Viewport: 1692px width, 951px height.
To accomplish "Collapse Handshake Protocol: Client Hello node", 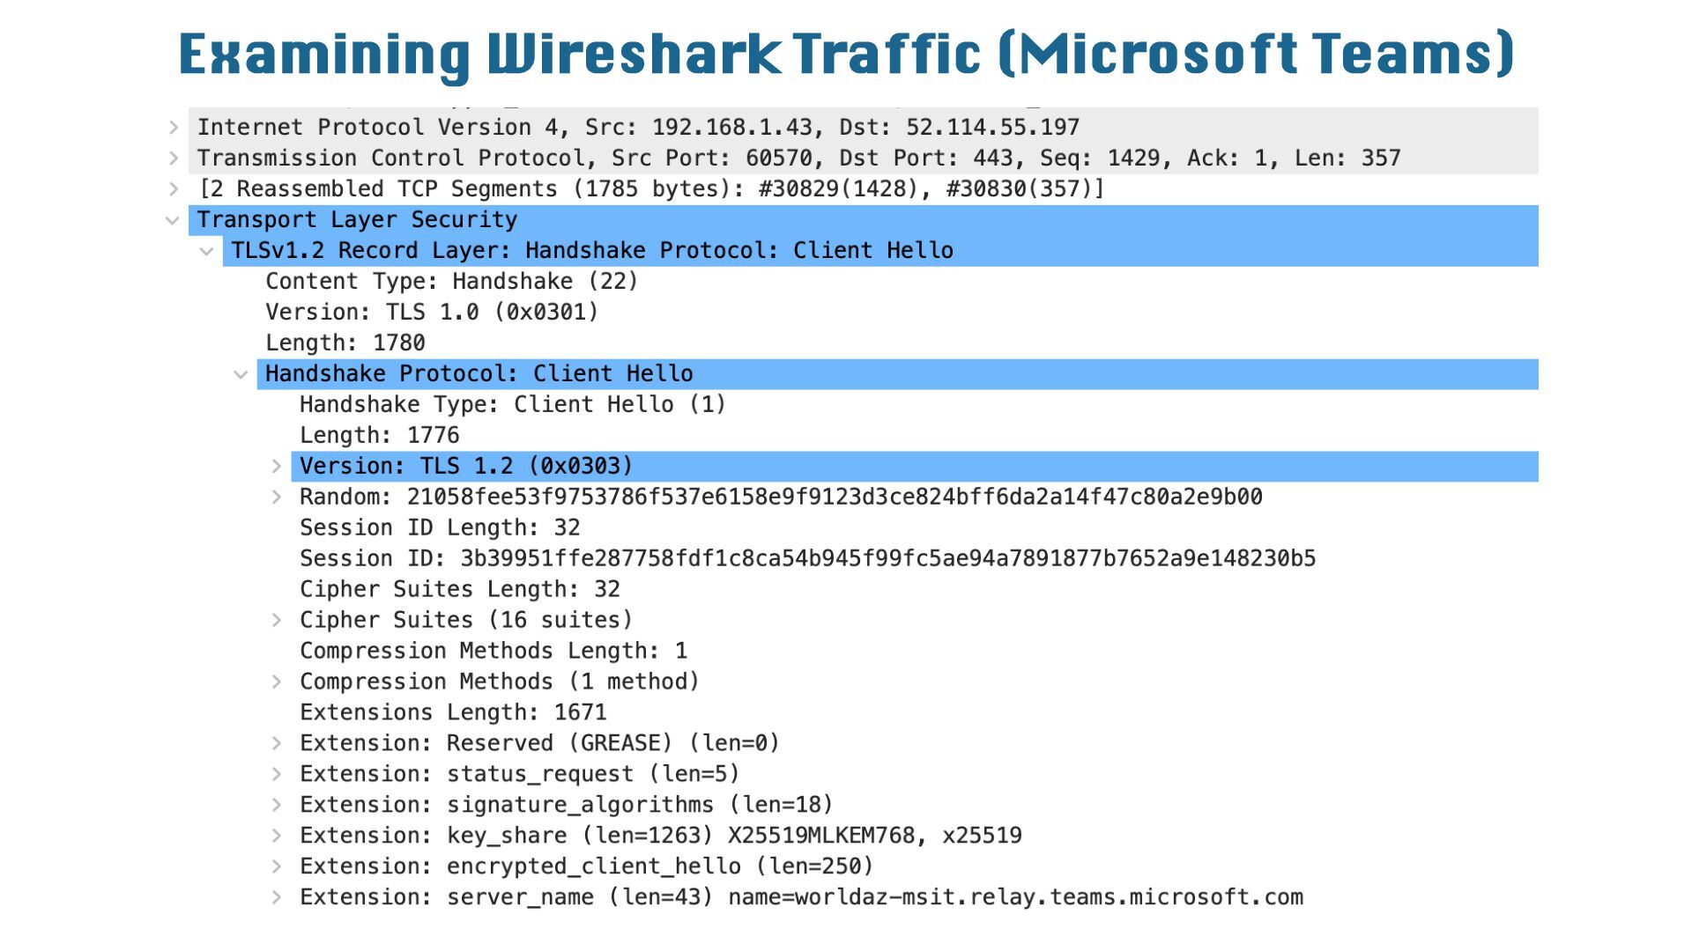I will coord(241,374).
